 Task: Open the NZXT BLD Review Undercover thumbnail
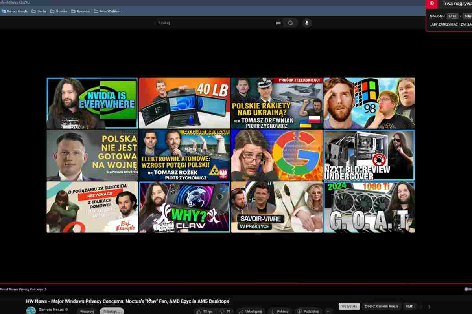point(369,155)
